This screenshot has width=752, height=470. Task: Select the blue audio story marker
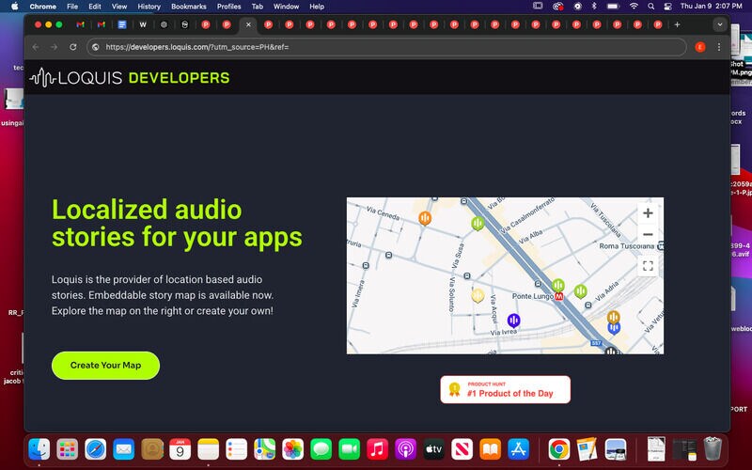(614, 328)
